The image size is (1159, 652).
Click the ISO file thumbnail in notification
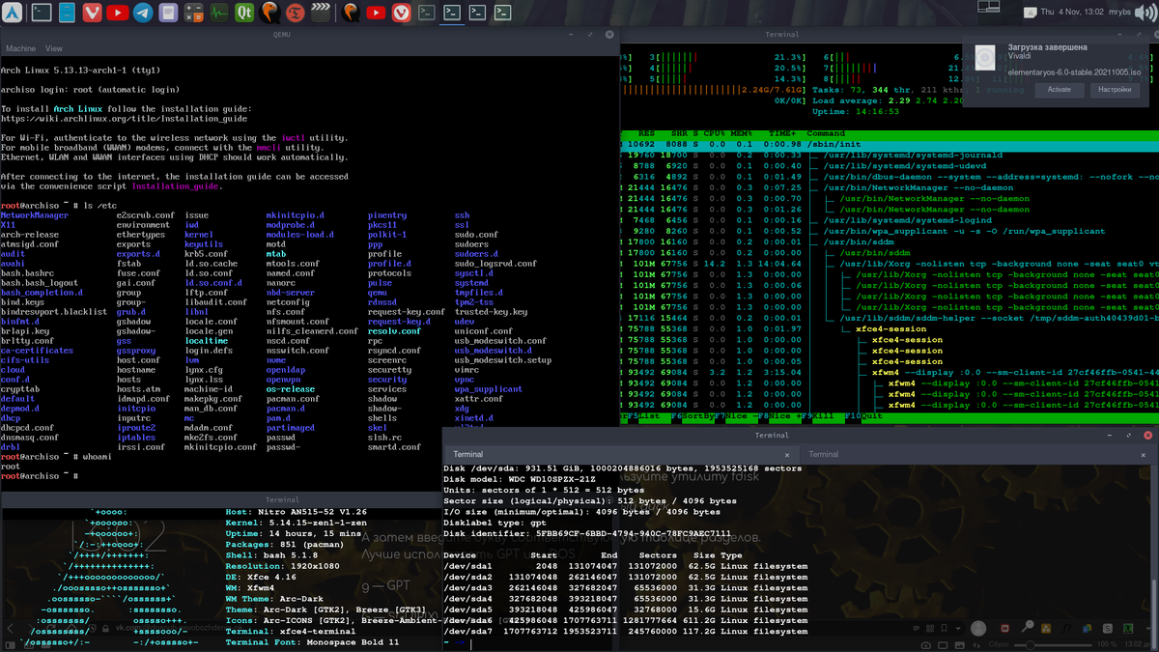click(x=984, y=59)
